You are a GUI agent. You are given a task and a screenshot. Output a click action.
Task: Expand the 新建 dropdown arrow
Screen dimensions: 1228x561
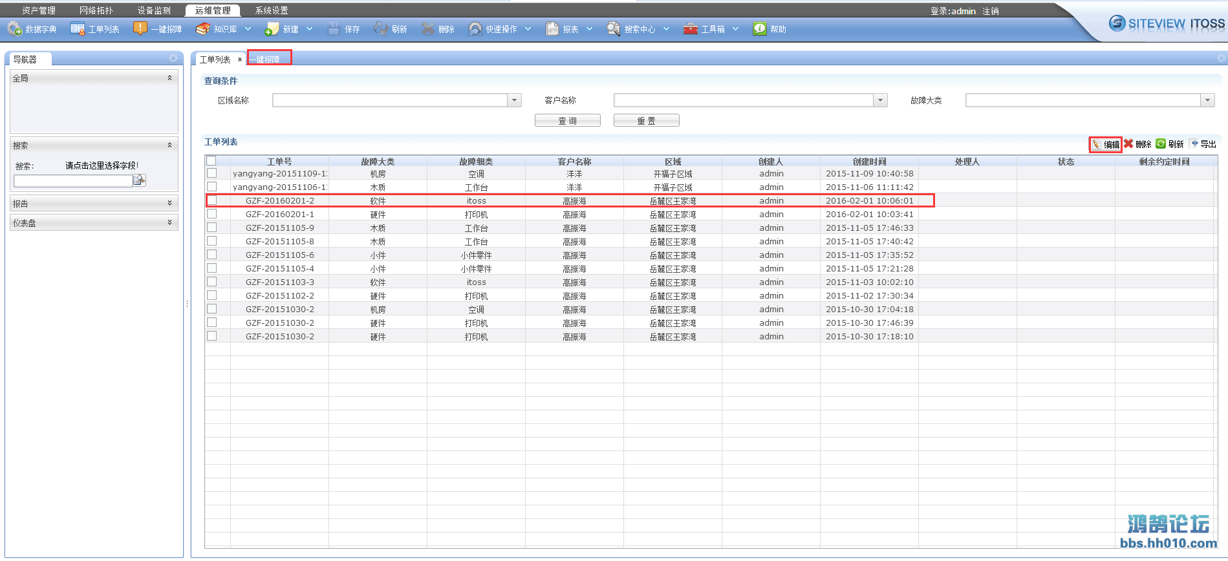coord(309,29)
